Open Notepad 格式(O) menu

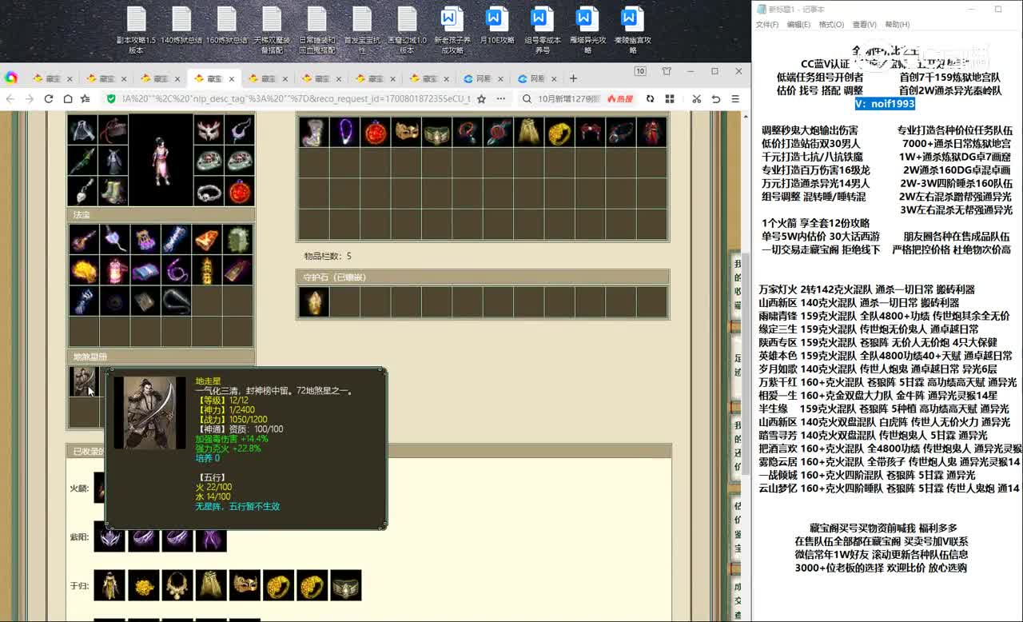tap(831, 25)
